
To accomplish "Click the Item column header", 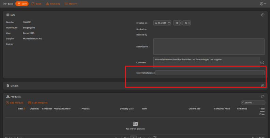I will pos(145,109).
